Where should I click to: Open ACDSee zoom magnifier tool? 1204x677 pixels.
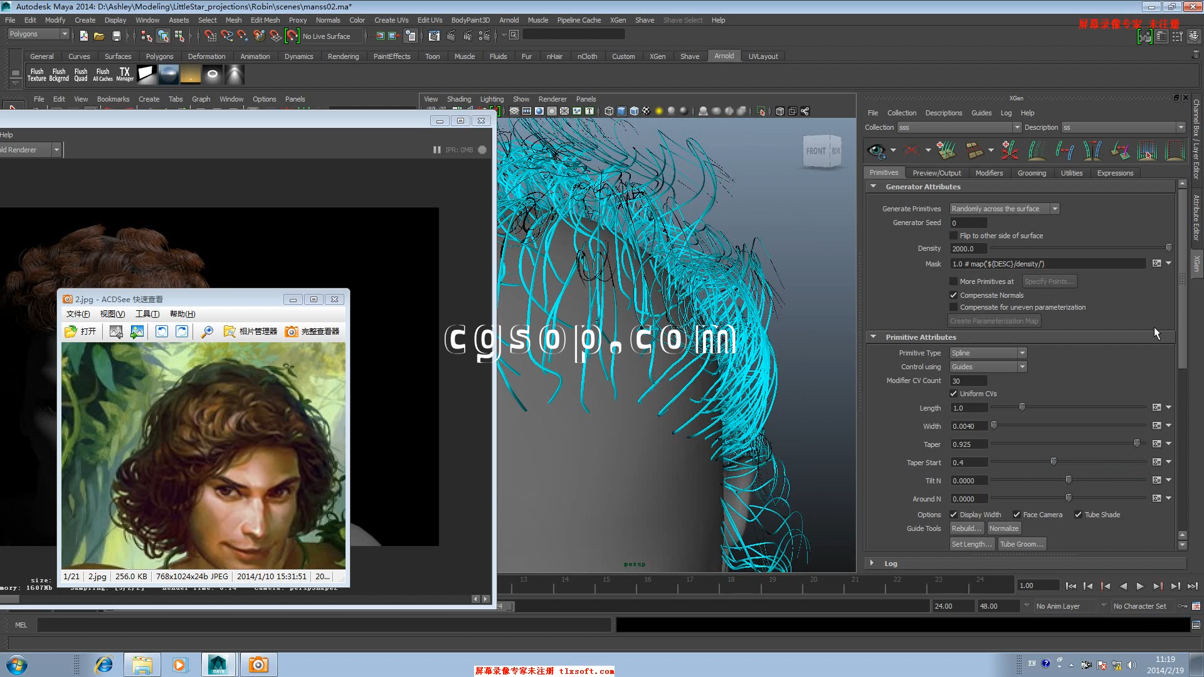pyautogui.click(x=207, y=332)
